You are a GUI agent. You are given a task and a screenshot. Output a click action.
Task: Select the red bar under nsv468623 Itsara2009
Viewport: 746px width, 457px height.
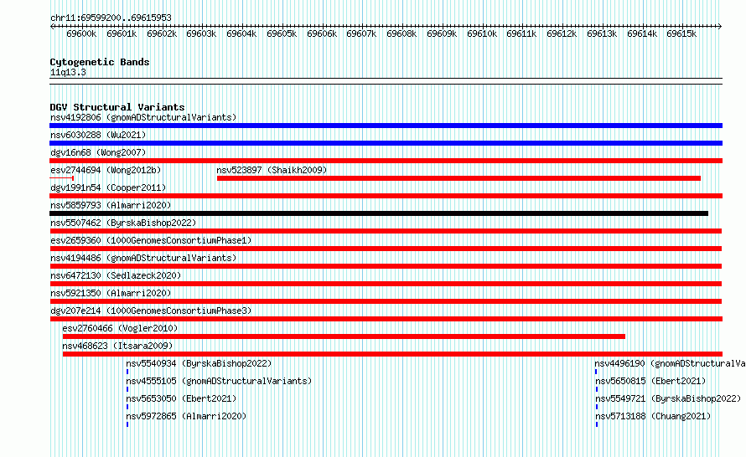click(x=392, y=354)
